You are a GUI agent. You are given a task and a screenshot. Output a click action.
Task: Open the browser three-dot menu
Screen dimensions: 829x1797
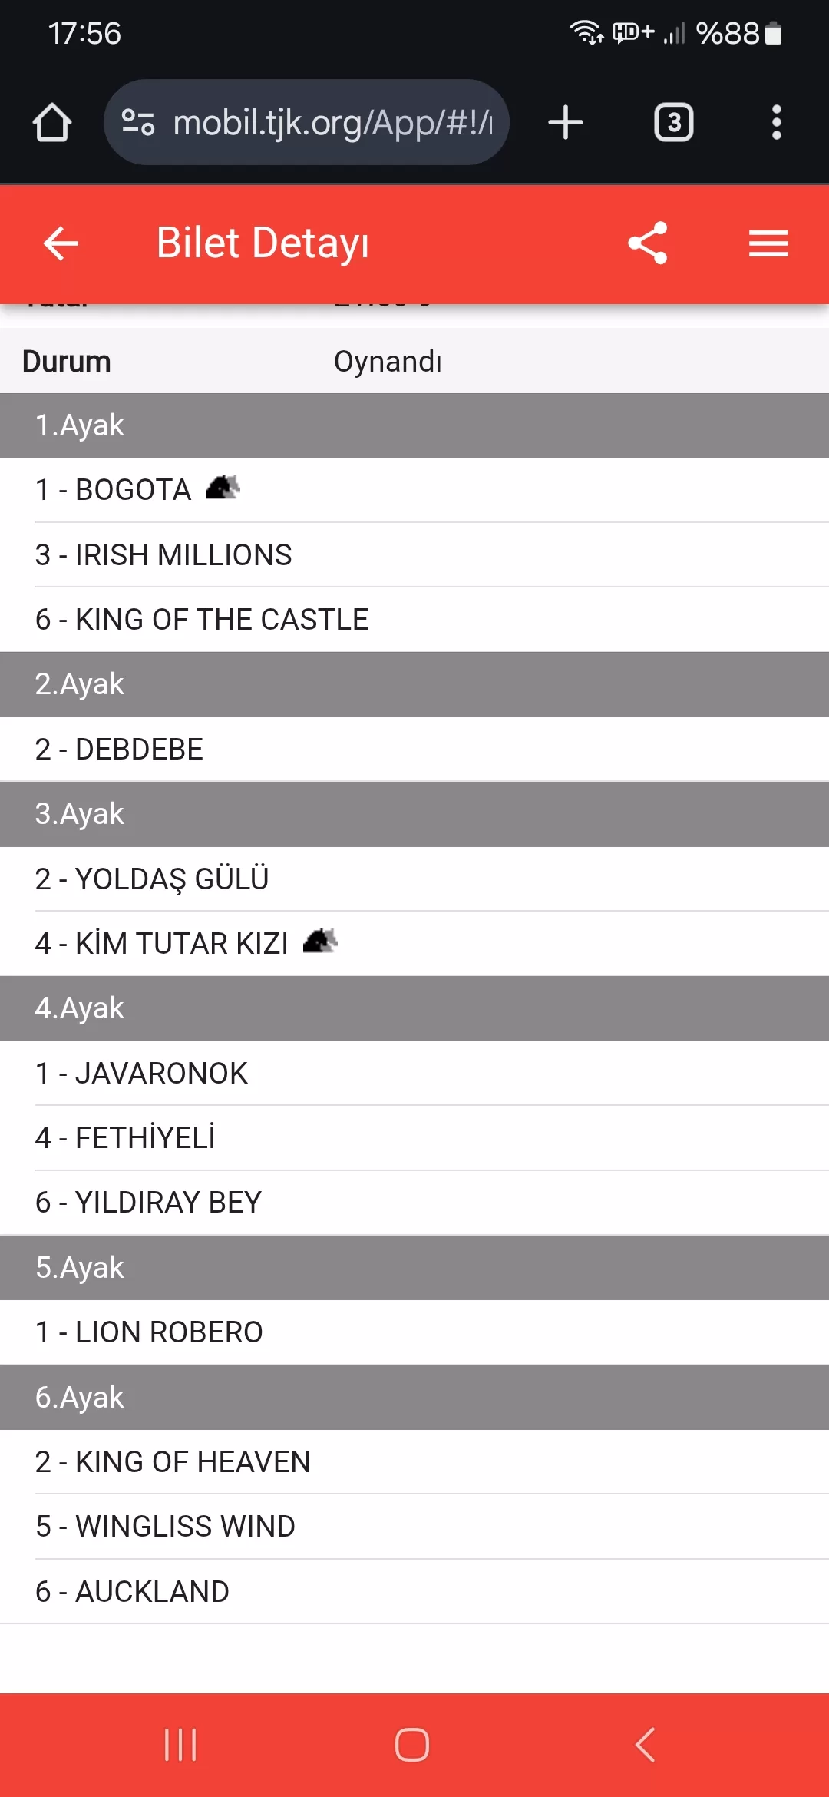(x=776, y=123)
